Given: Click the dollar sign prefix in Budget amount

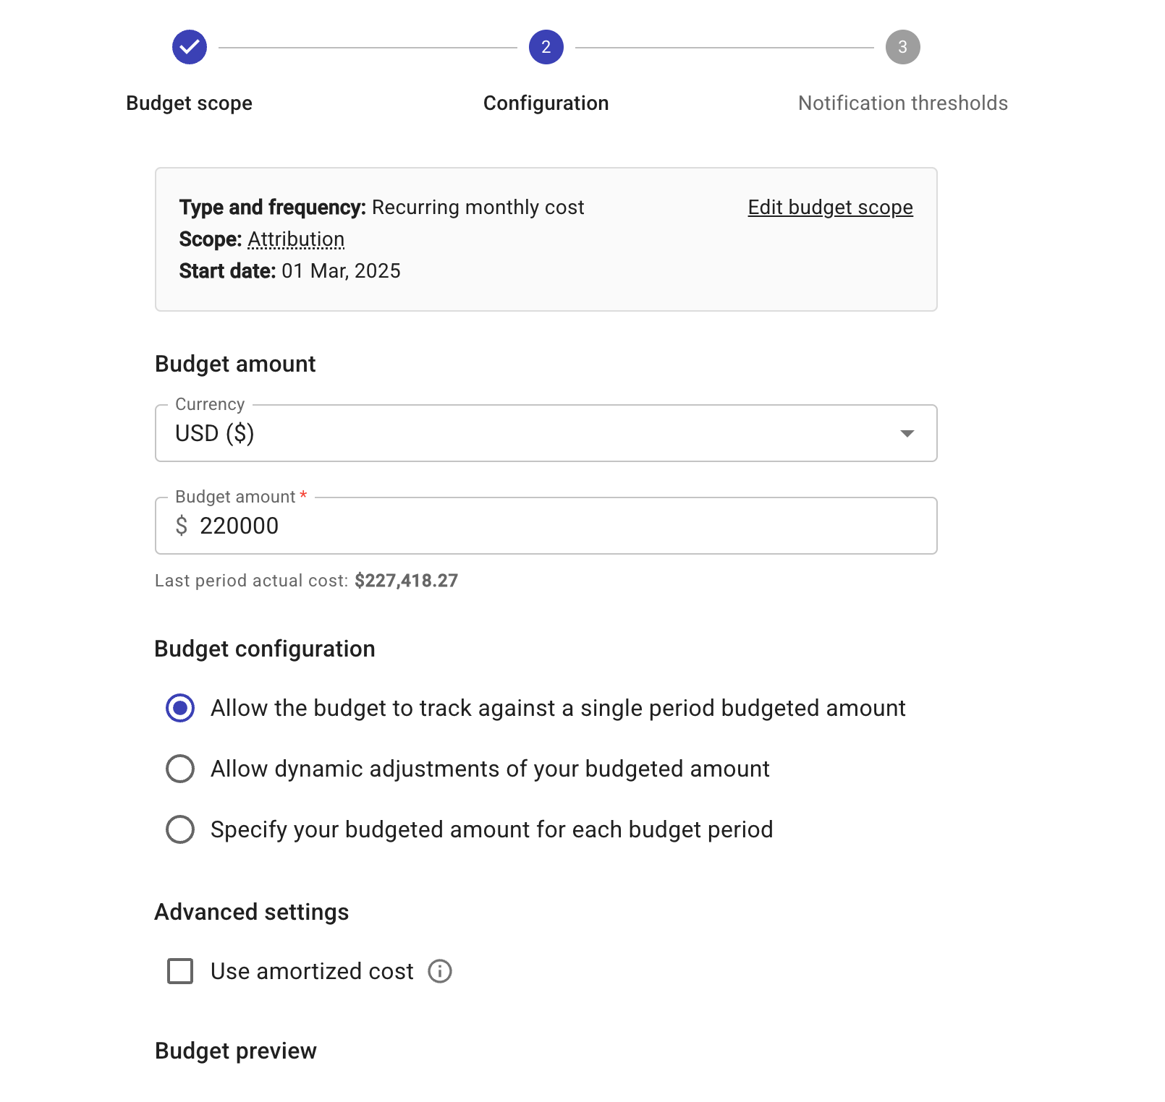Looking at the screenshot, I should click(182, 526).
